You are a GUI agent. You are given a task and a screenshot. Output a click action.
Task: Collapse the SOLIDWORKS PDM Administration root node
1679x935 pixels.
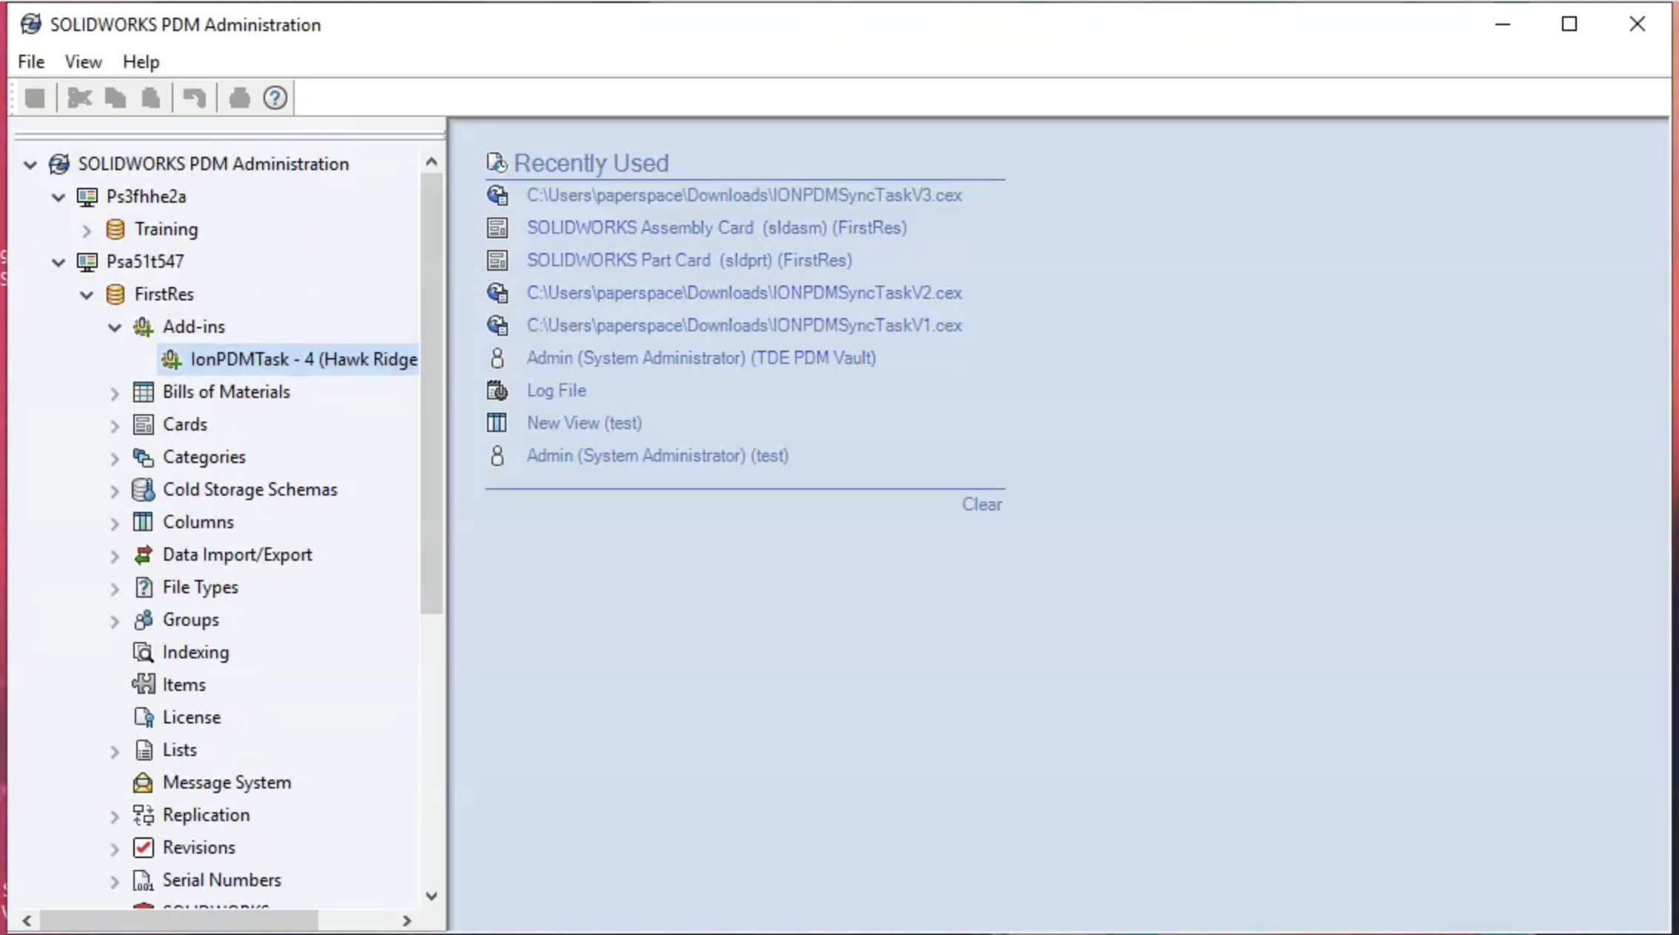point(30,165)
